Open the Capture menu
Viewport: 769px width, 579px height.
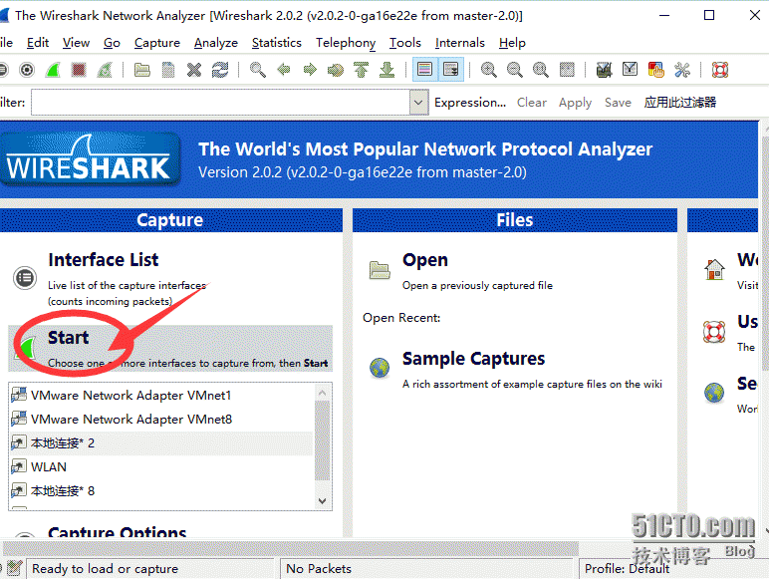coord(157,43)
